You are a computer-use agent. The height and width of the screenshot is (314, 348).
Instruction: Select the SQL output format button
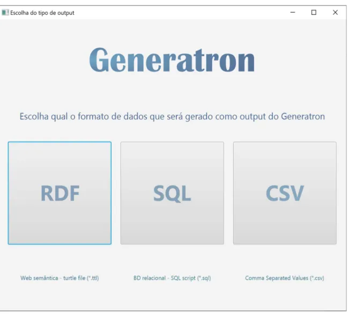(172, 193)
